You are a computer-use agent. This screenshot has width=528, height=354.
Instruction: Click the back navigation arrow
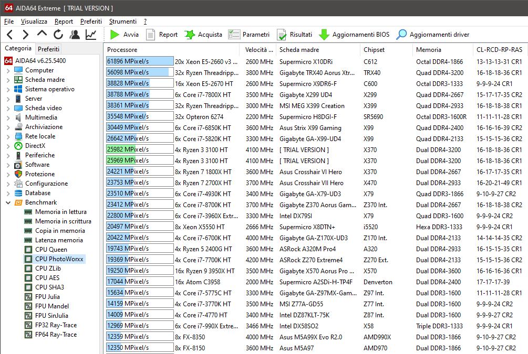click(10, 34)
